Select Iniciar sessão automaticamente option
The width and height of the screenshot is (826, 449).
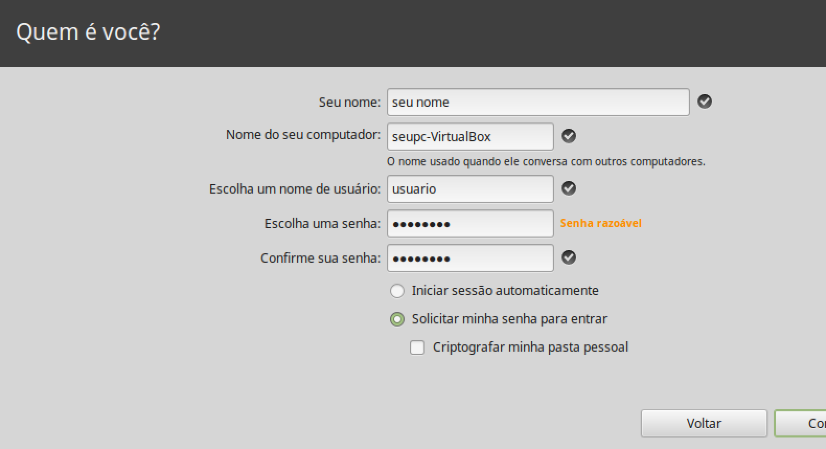point(397,291)
